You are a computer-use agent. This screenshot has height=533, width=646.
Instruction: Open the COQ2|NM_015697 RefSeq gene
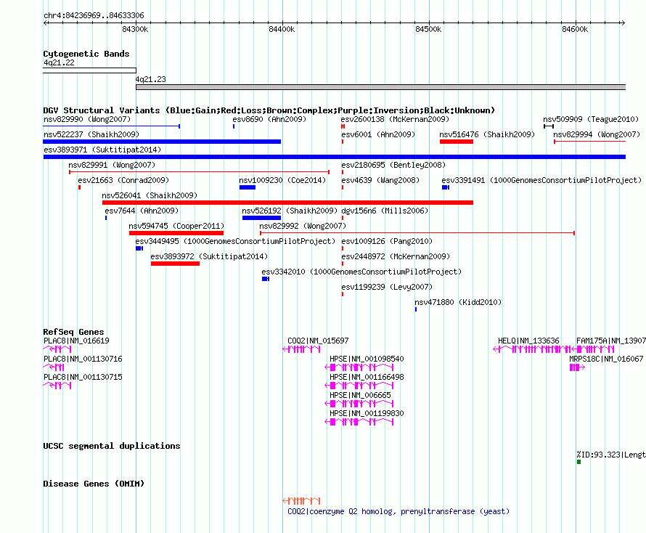pos(318,341)
